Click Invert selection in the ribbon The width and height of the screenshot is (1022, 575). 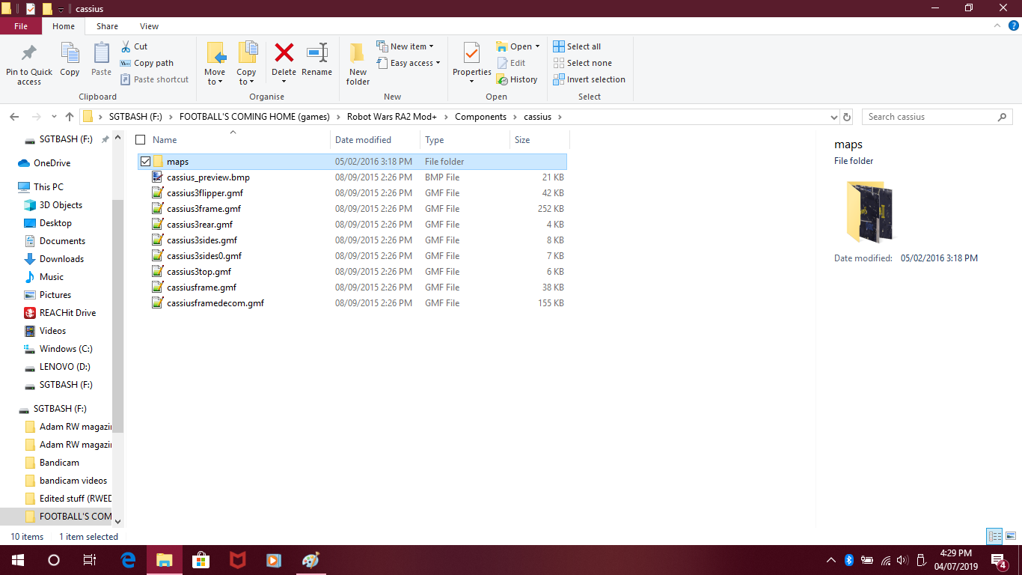pyautogui.click(x=589, y=79)
